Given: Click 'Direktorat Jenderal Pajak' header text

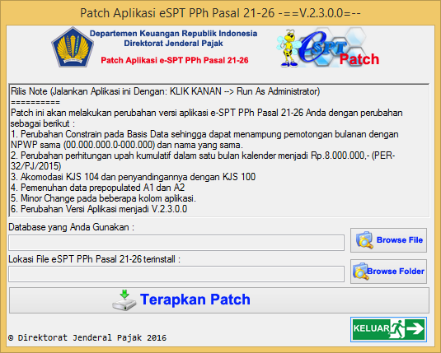Looking at the screenshot, I should tap(173, 44).
